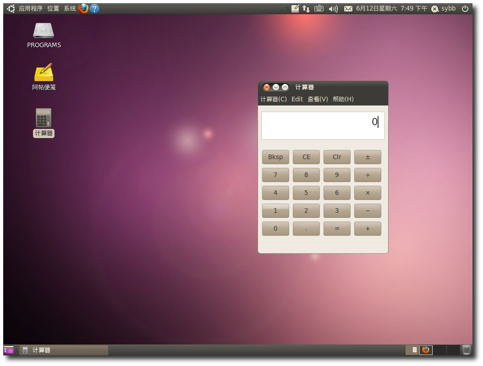Click the date and time clock
The image size is (483, 366).
391,9
